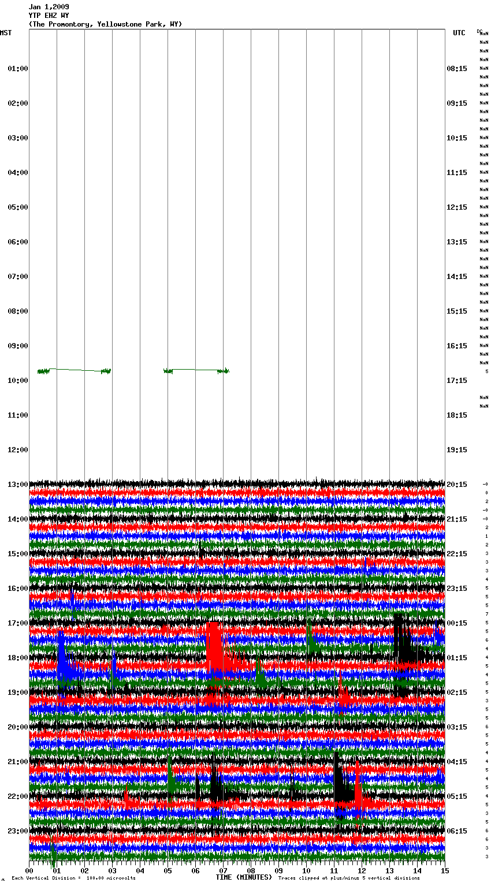The image size is (491, 886).
Task: Click the UTC axis header label
Action: 459,33
